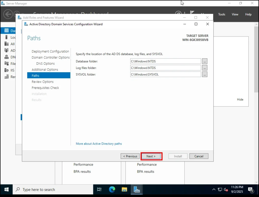Show hidden system tray icons
Viewport: 259px width, 197px height.
point(214,190)
